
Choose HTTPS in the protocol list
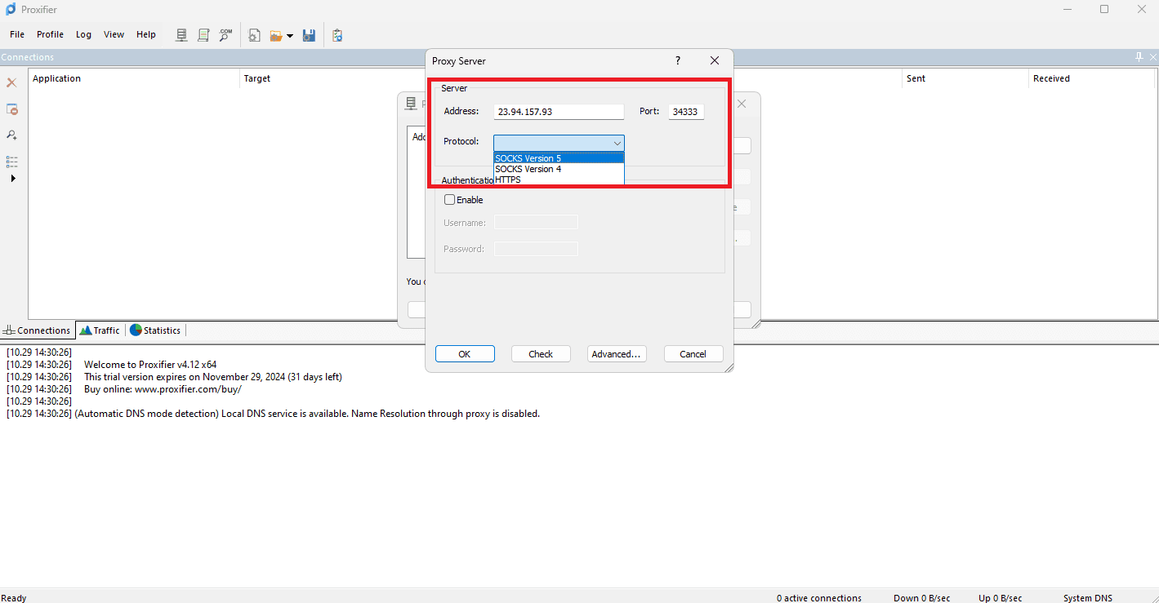[x=508, y=180]
